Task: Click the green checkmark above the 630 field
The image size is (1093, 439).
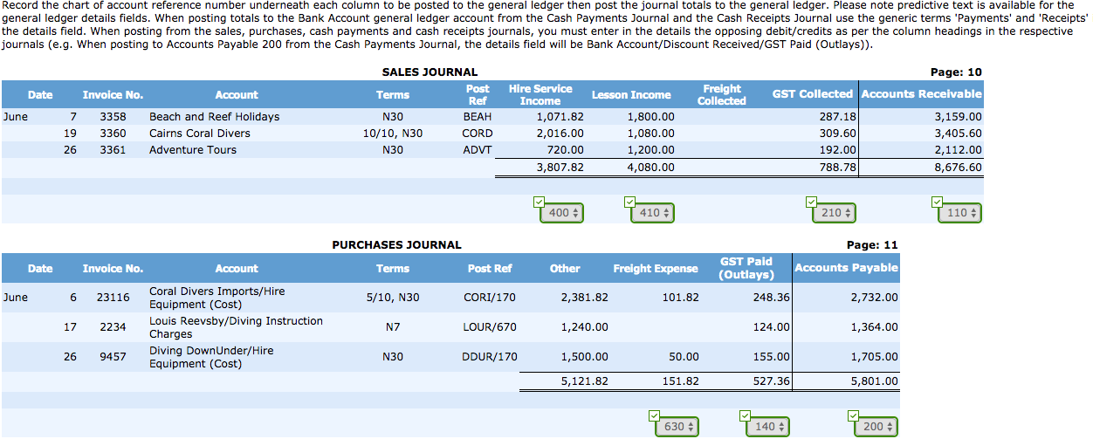Action: tap(654, 416)
